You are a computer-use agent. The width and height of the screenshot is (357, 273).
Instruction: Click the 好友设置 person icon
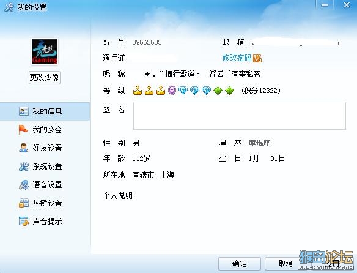pos(23,148)
